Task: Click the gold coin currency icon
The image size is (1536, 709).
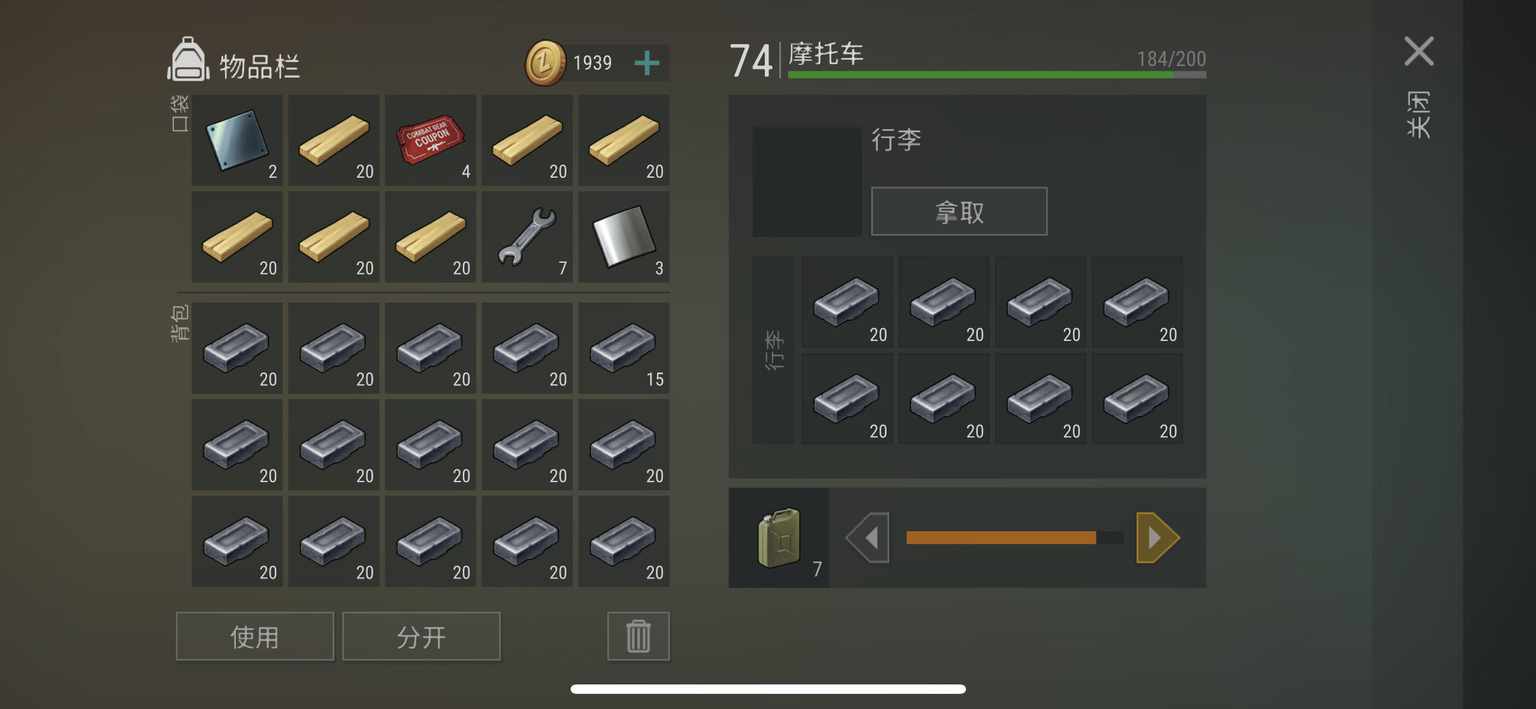Action: (x=545, y=63)
